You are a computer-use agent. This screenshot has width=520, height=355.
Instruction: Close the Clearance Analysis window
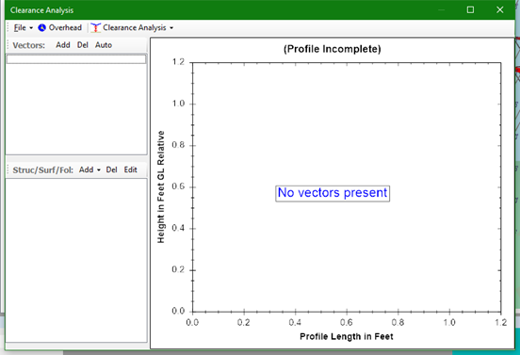pos(500,10)
